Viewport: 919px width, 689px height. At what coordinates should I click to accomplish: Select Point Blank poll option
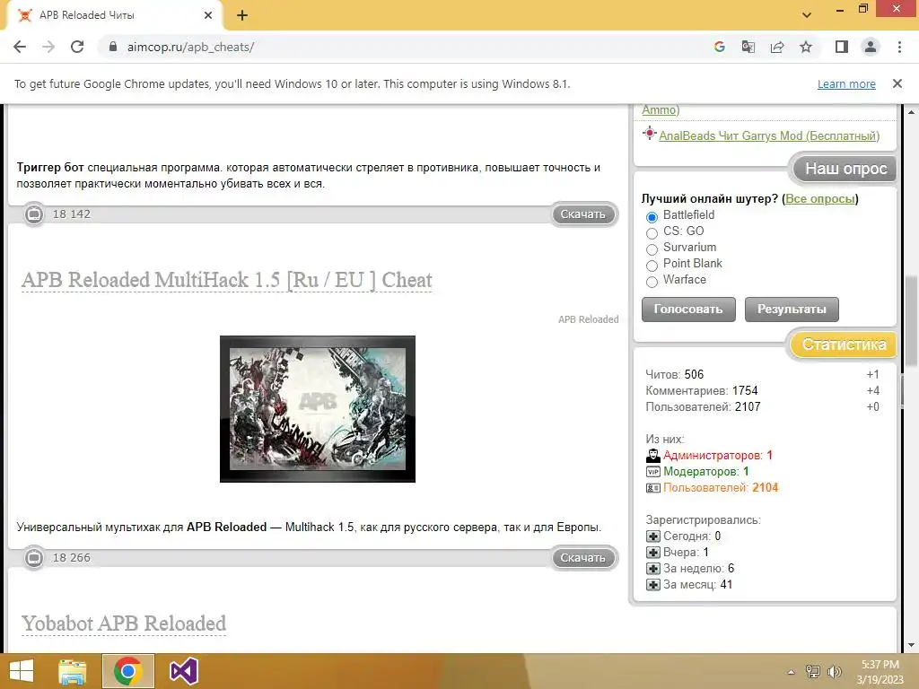coord(652,266)
